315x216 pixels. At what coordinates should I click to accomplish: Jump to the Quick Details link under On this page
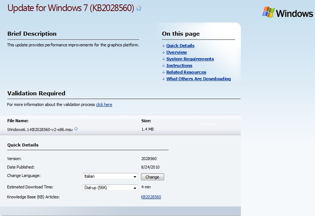point(180,46)
